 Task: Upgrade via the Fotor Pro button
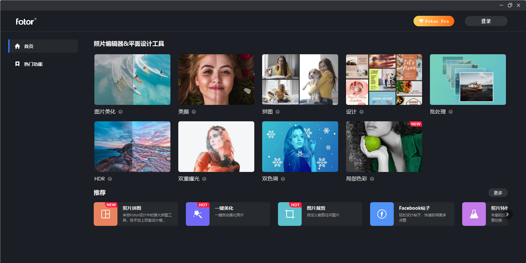(434, 21)
